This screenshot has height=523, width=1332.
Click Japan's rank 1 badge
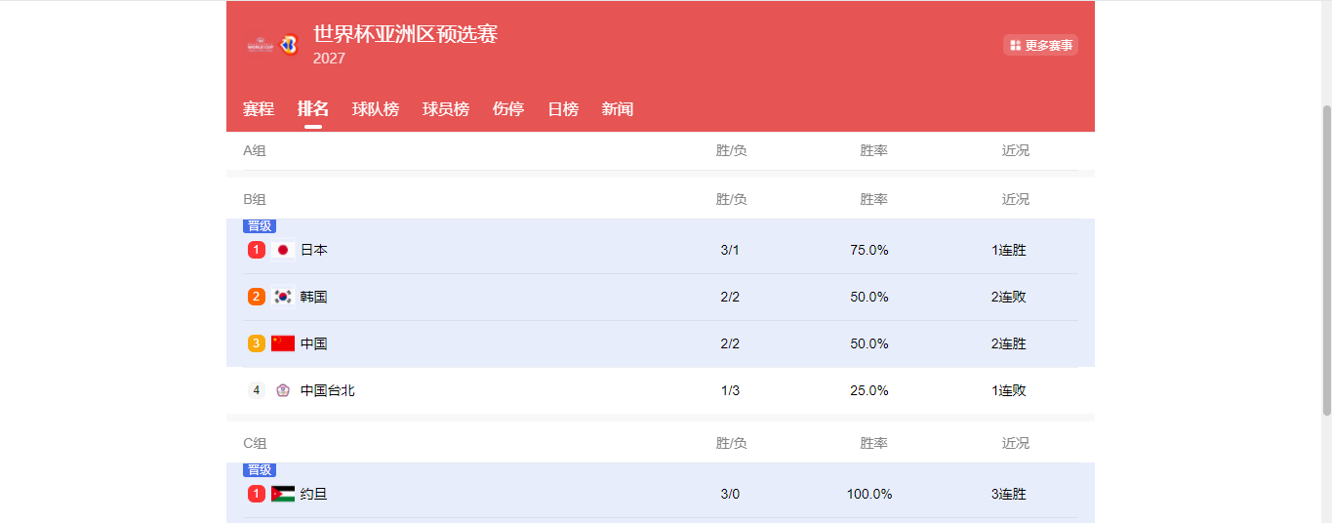coord(257,250)
